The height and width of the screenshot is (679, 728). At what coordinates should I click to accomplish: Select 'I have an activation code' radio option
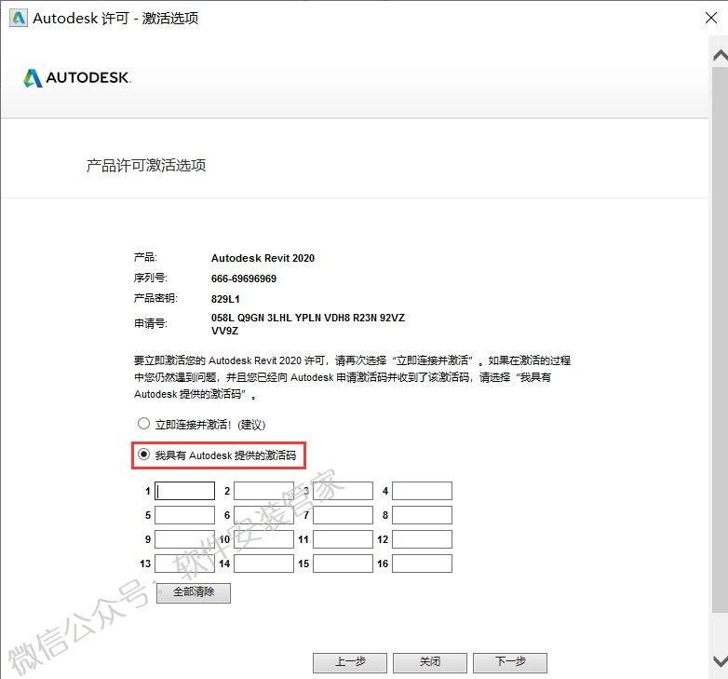pyautogui.click(x=143, y=455)
